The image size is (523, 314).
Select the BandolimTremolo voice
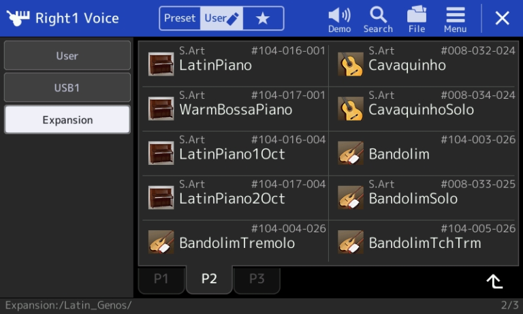point(236,242)
